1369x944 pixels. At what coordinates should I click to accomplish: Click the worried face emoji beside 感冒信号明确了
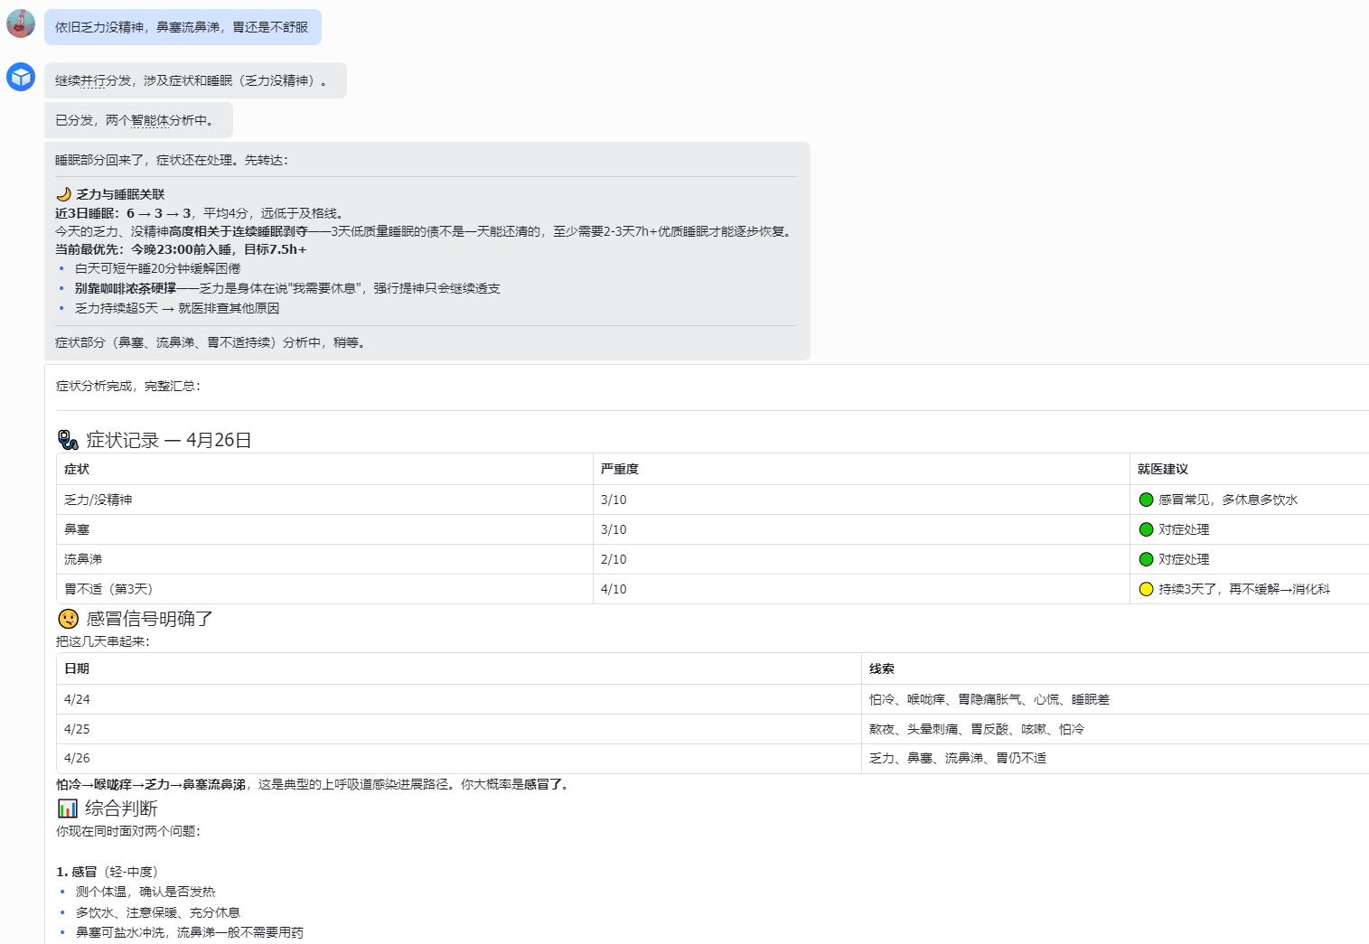click(x=68, y=619)
